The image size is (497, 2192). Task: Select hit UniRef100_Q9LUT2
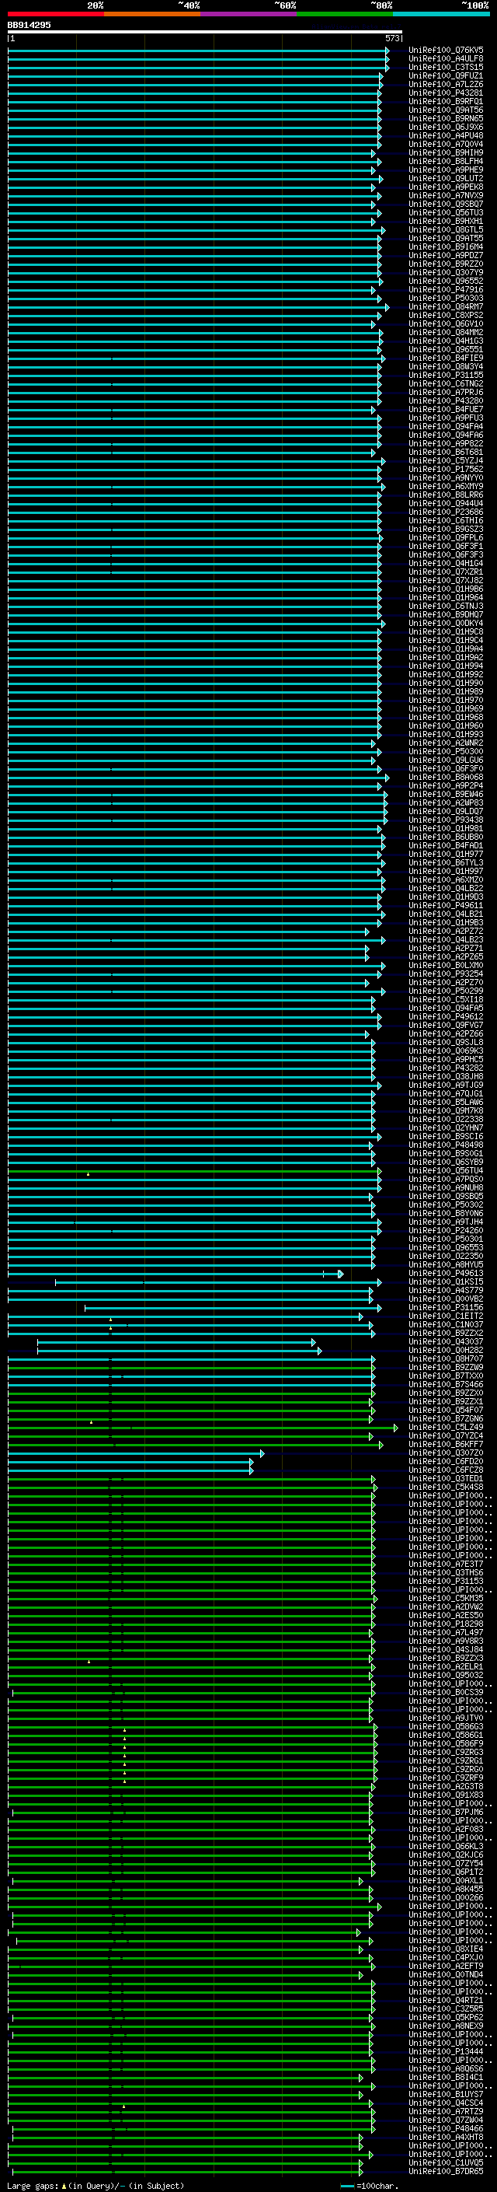coord(446,179)
